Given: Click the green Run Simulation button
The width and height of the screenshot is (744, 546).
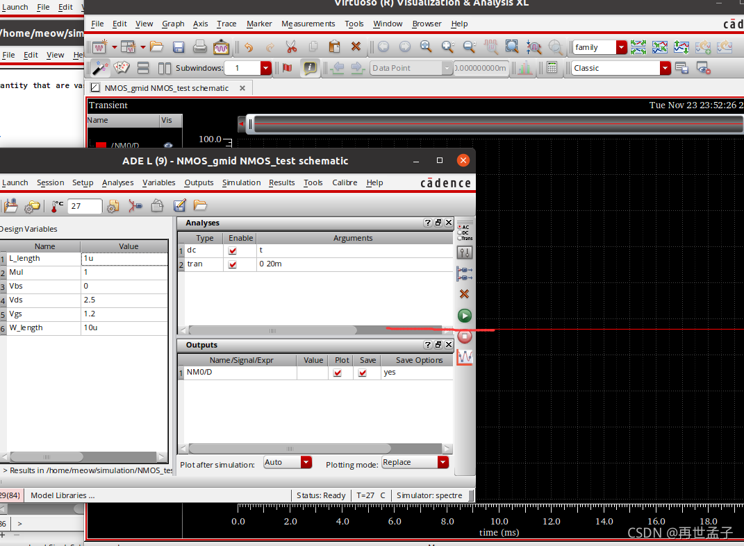Looking at the screenshot, I should point(465,316).
